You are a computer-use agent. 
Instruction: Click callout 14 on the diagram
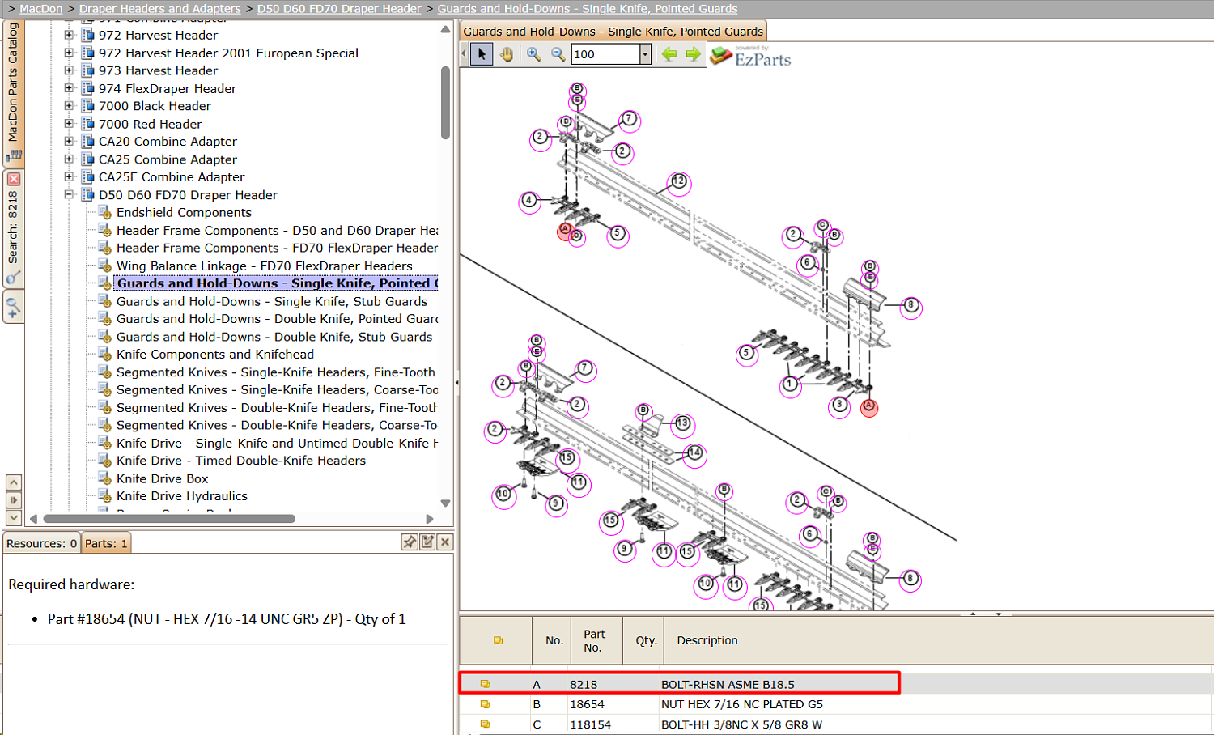695,453
